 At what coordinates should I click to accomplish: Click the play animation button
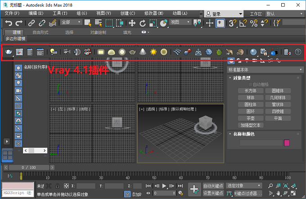point(165,185)
